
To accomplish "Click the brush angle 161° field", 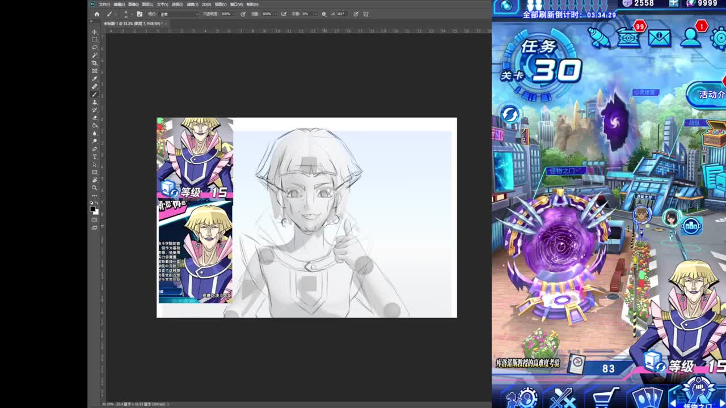I will [x=341, y=14].
